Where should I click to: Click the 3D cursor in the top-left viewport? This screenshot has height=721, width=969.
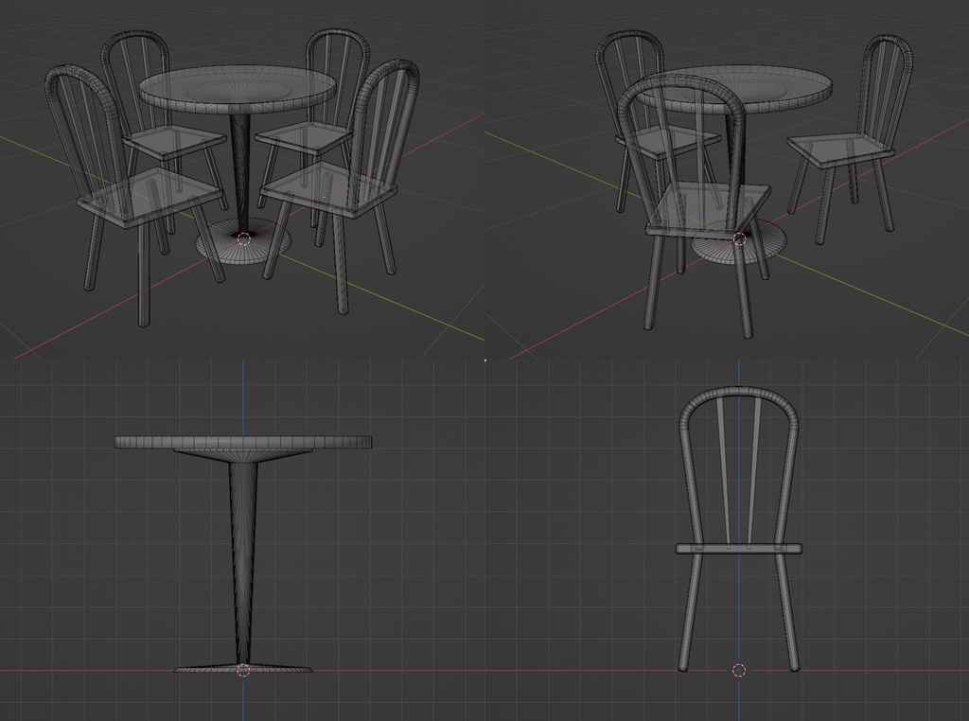coord(243,239)
